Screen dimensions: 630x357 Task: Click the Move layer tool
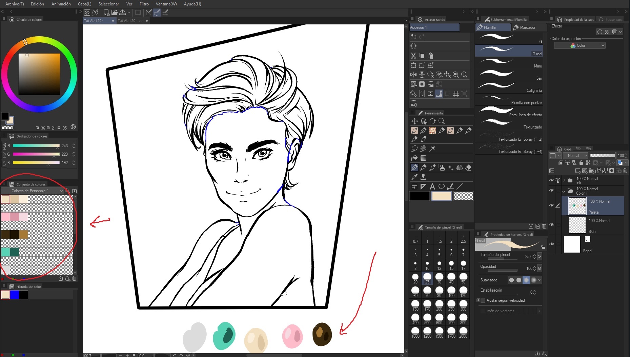pyautogui.click(x=414, y=121)
